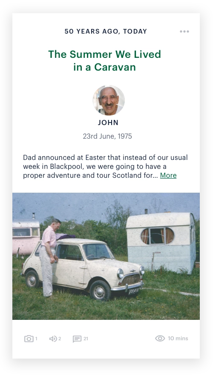Screen dimensions: 213x376
Task: Click the man standing beside the car
Action: point(49,258)
